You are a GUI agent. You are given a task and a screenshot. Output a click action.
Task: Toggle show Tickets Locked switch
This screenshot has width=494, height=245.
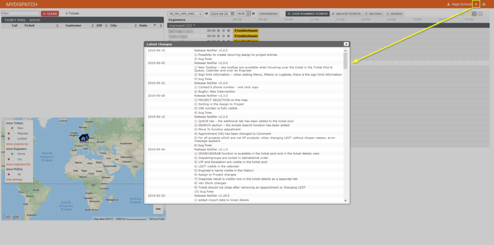click(x=11, y=138)
